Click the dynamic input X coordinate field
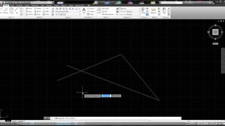Viewport: 225px width, 126px height. pos(107,96)
